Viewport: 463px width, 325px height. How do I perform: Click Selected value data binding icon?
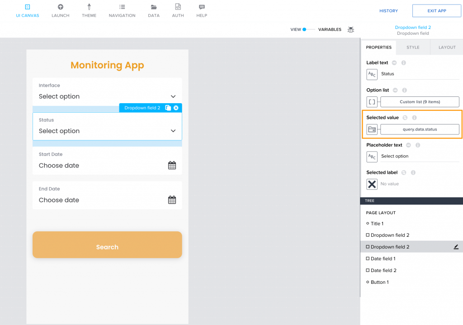pos(372,129)
